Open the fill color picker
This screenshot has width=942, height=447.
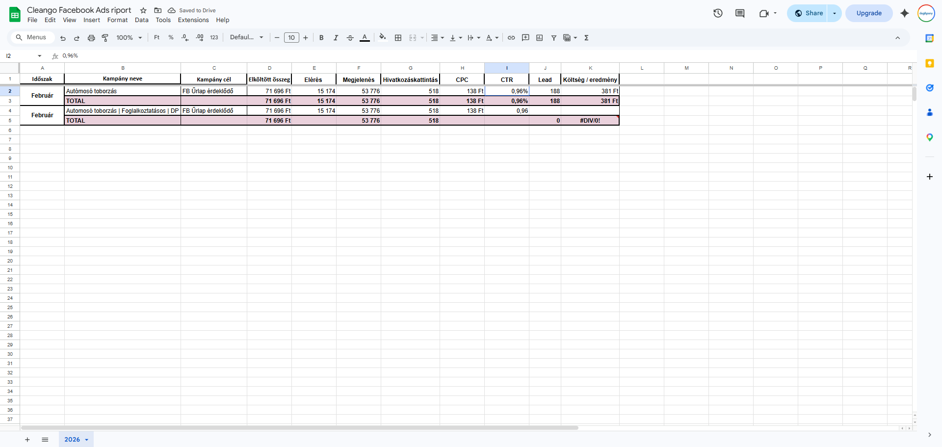point(383,37)
